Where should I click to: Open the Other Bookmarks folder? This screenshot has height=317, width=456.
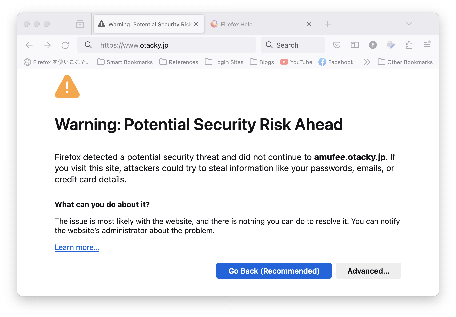coord(405,62)
